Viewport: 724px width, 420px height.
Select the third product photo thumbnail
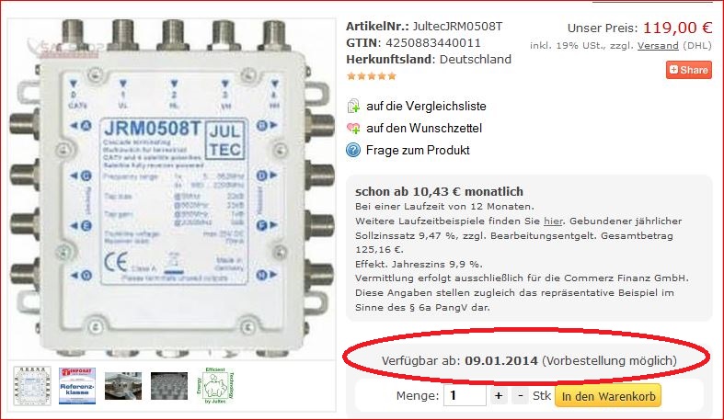pos(123,386)
